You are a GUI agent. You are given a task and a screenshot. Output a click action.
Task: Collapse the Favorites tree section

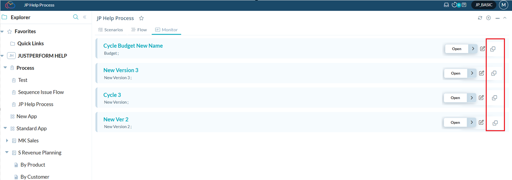click(2, 32)
